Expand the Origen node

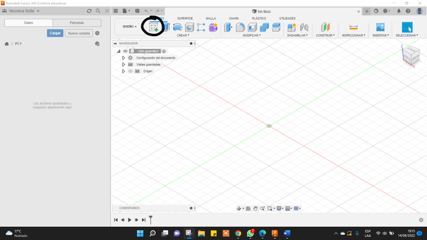[123, 71]
